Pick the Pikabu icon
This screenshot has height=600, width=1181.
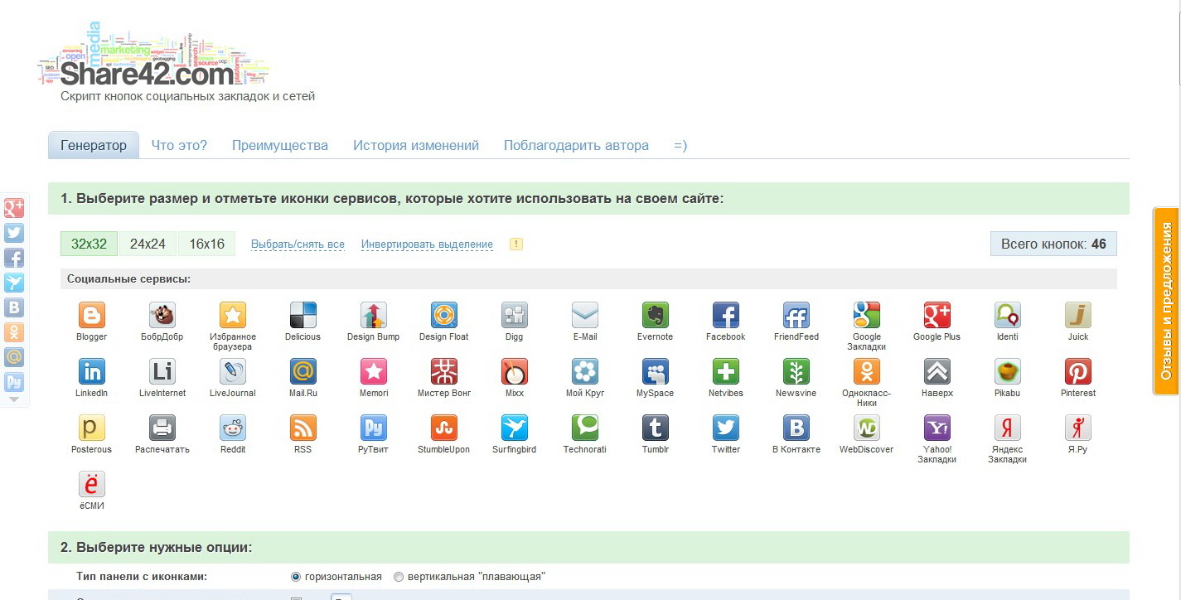[1008, 371]
